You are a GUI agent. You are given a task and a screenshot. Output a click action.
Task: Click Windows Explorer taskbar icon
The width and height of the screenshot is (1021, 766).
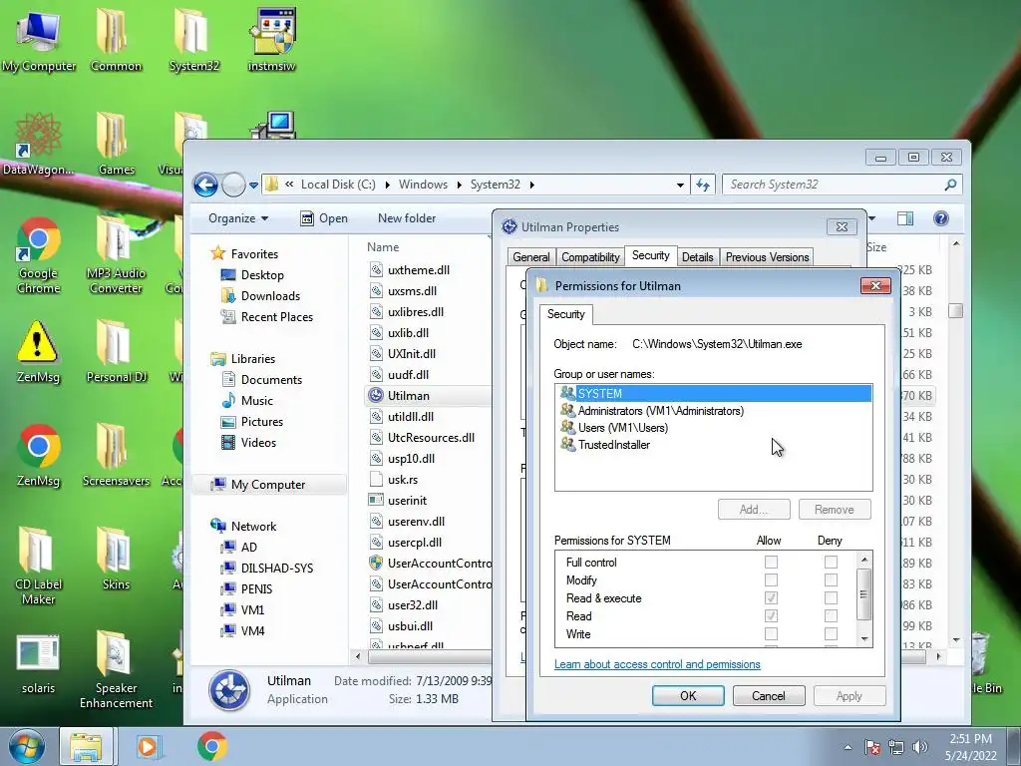[86, 746]
